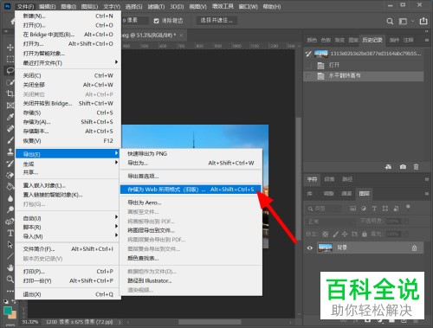The width and height of the screenshot is (433, 328).
Task: Select the History Brush tool
Action: [10, 164]
